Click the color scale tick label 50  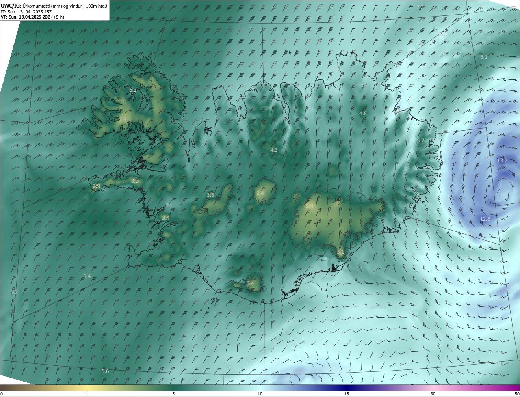[x=517, y=394]
